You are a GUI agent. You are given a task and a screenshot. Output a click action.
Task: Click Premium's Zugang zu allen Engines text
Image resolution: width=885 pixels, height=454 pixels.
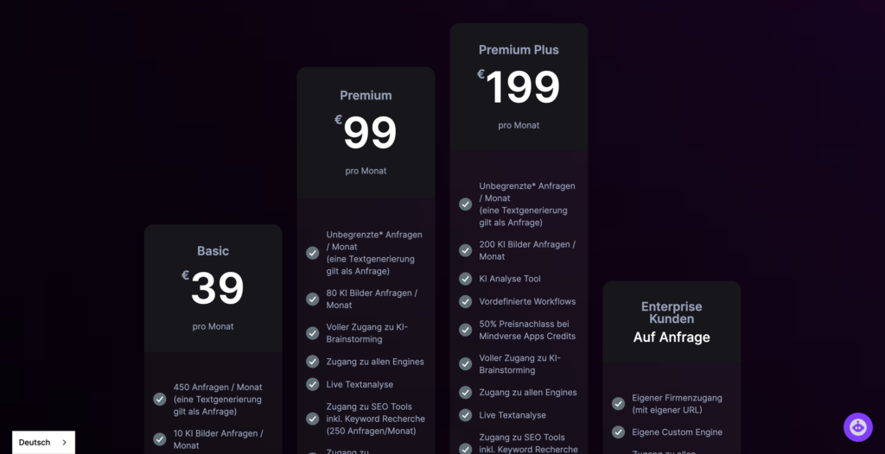pos(375,362)
